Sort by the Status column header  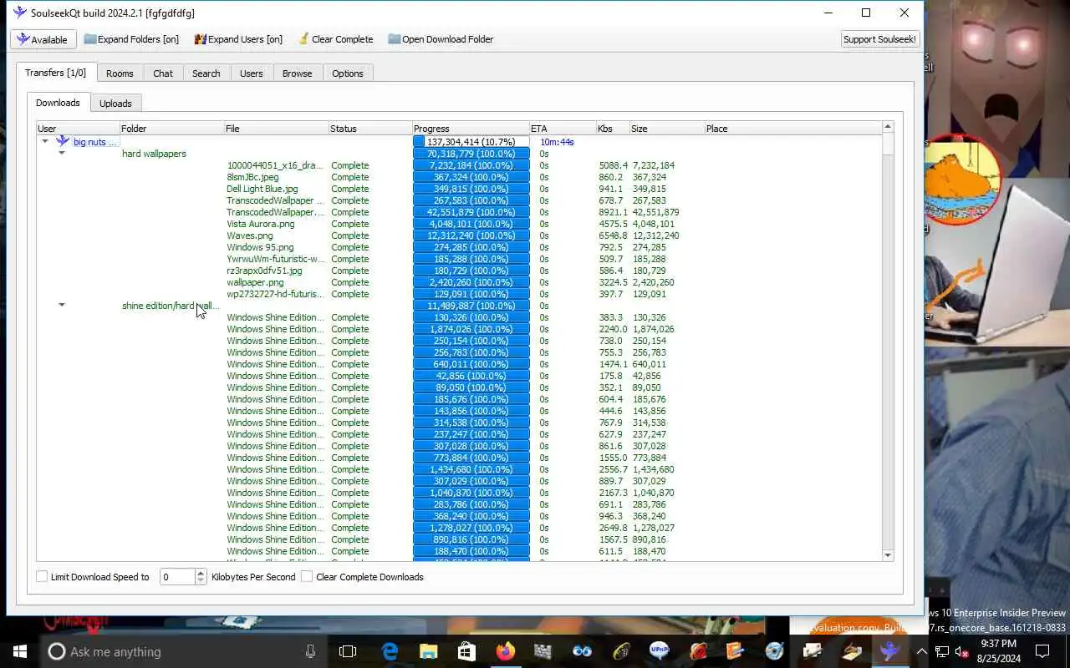370,129
